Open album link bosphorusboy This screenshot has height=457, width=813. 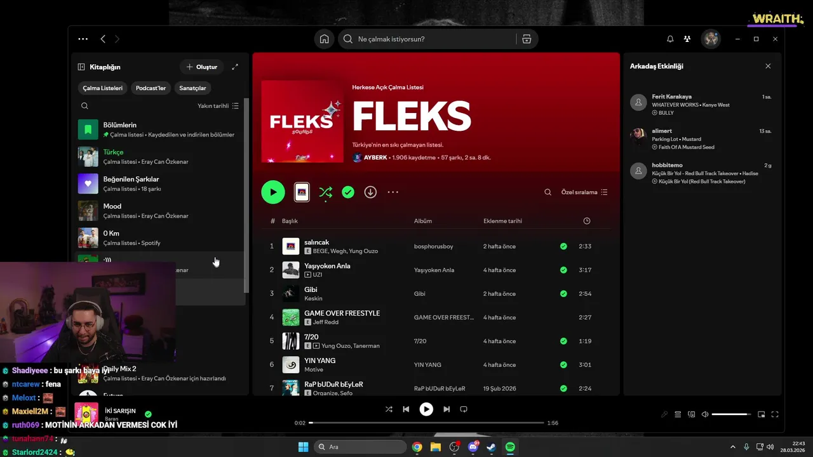pos(434,246)
